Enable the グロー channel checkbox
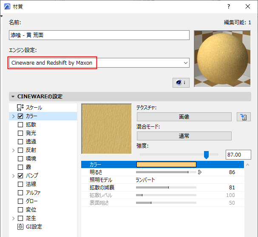Screen dimensions: 258x237 pyautogui.click(x=20, y=201)
